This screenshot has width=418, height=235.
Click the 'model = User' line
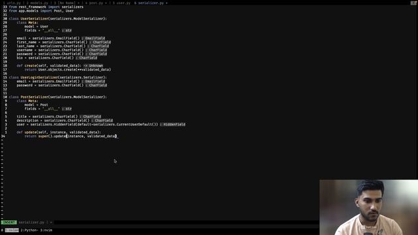[37, 26]
